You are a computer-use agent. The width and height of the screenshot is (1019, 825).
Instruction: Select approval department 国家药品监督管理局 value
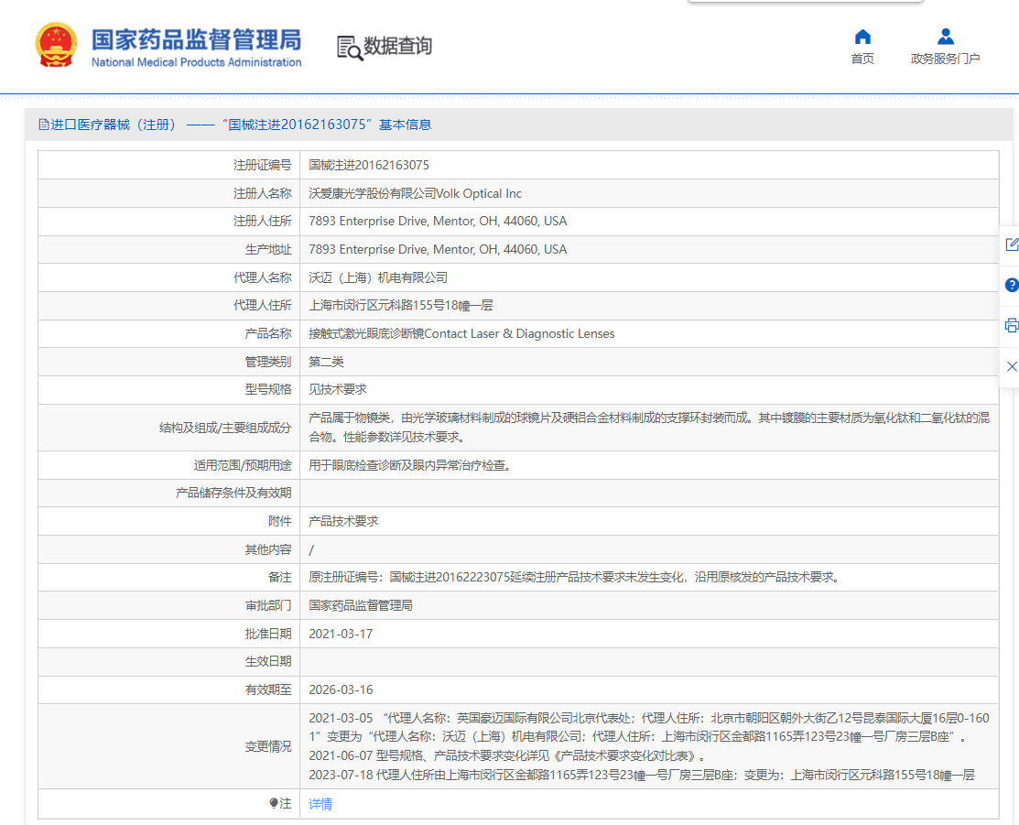point(361,605)
